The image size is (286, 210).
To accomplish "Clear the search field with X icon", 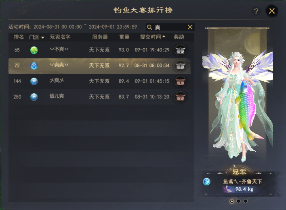I will tap(190, 27).
